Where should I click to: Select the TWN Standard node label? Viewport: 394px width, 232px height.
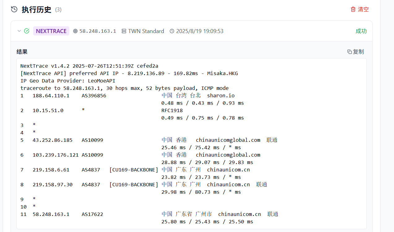click(146, 31)
